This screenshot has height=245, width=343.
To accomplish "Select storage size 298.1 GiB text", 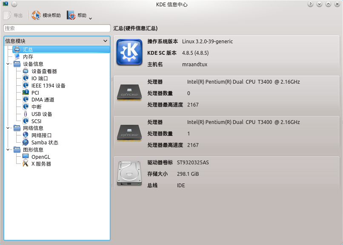I will (188, 174).
